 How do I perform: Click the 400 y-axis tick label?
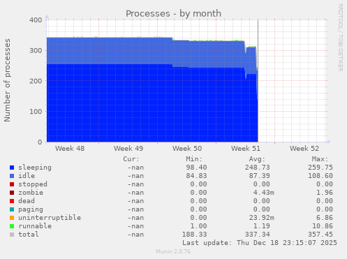(x=36, y=20)
